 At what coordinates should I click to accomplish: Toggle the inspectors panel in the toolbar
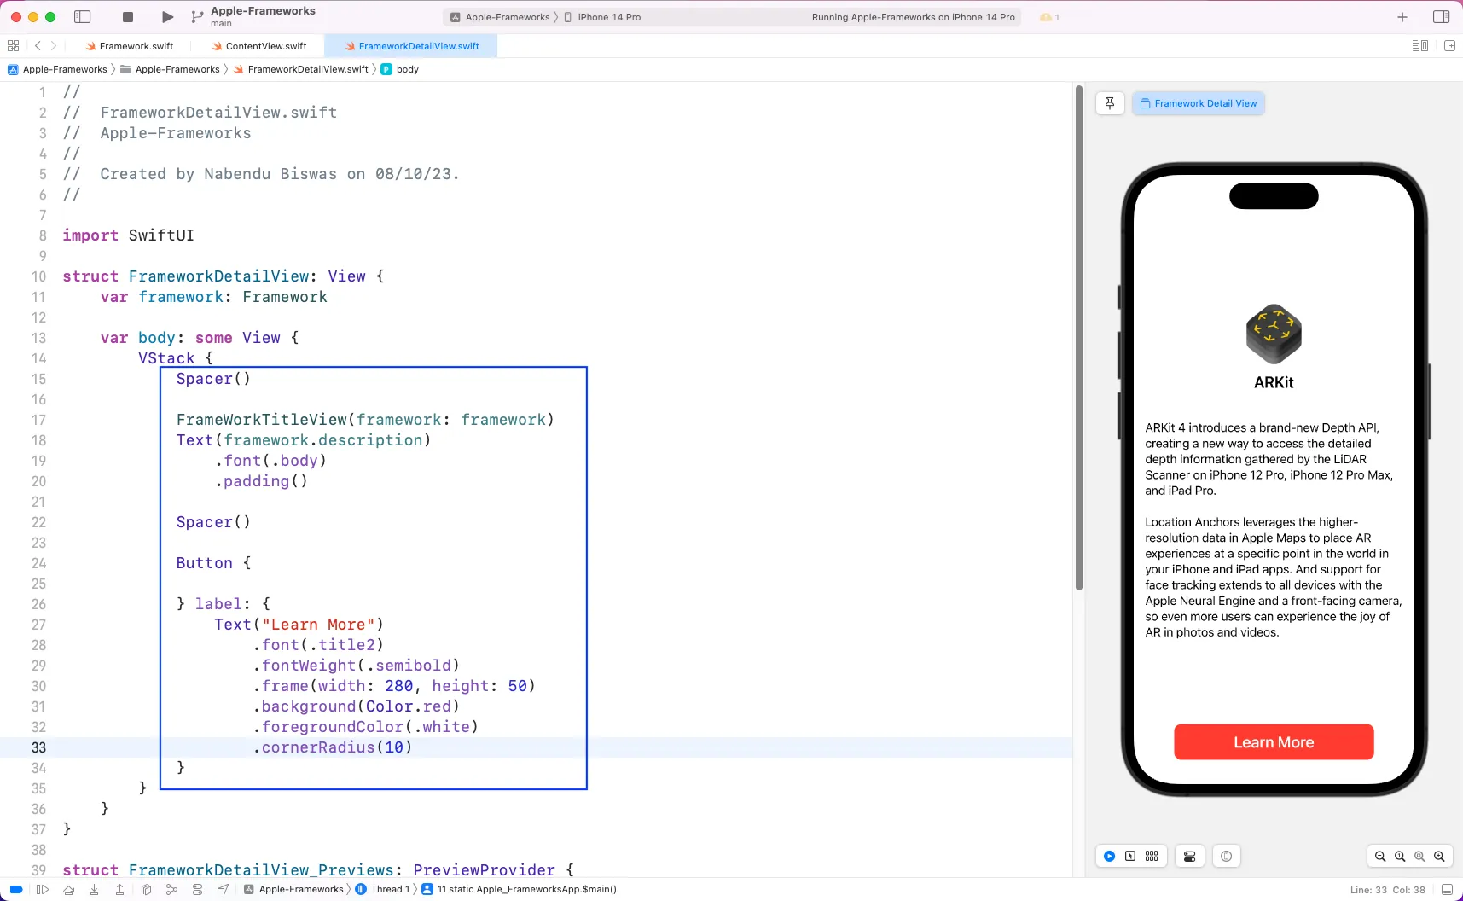pyautogui.click(x=1442, y=17)
